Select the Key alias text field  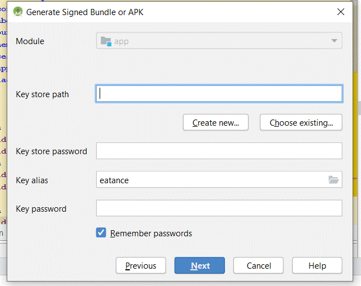point(210,180)
